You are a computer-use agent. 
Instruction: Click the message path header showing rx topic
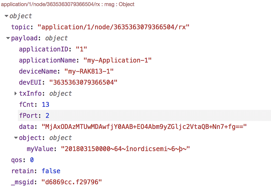point(67,4)
